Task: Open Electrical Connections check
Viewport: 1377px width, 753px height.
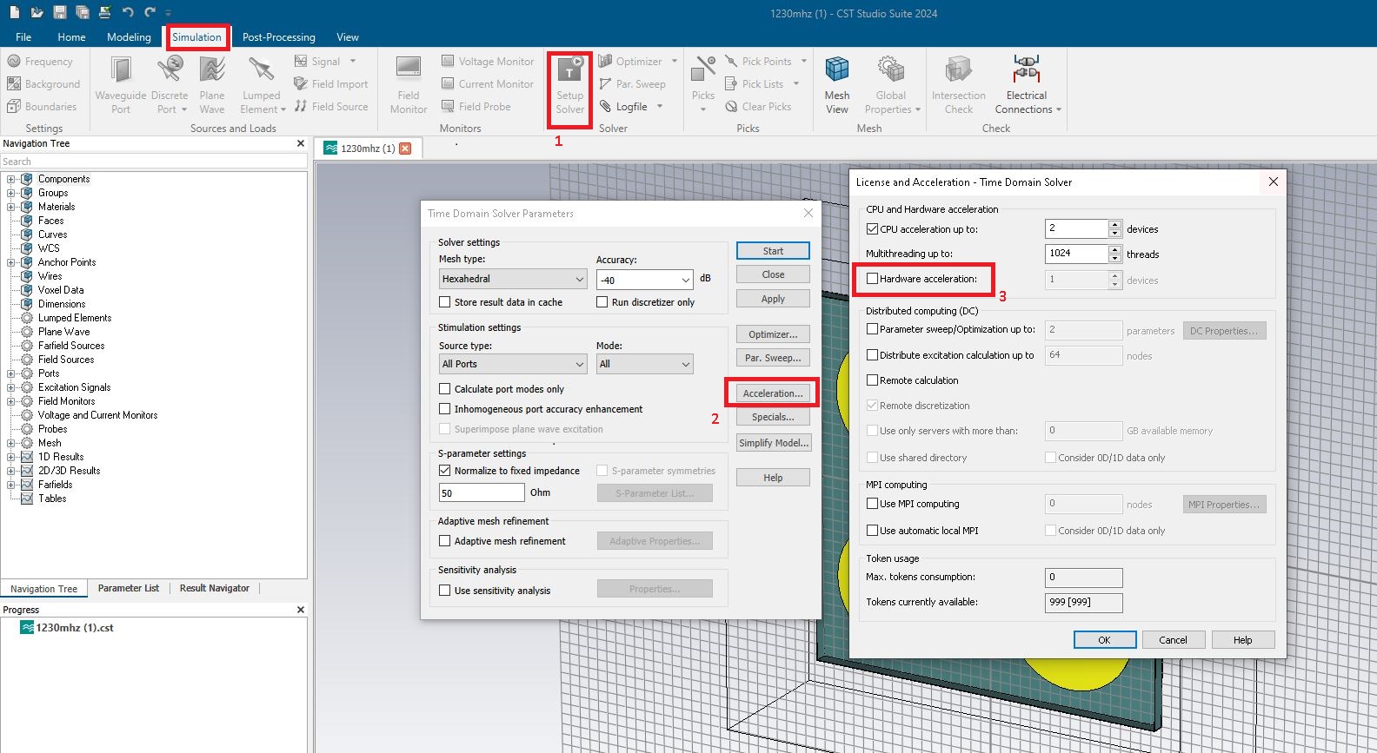Action: pyautogui.click(x=1027, y=85)
